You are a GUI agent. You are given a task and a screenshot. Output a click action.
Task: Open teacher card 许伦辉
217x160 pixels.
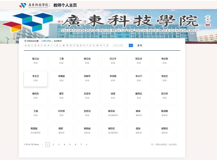[x=61, y=114]
